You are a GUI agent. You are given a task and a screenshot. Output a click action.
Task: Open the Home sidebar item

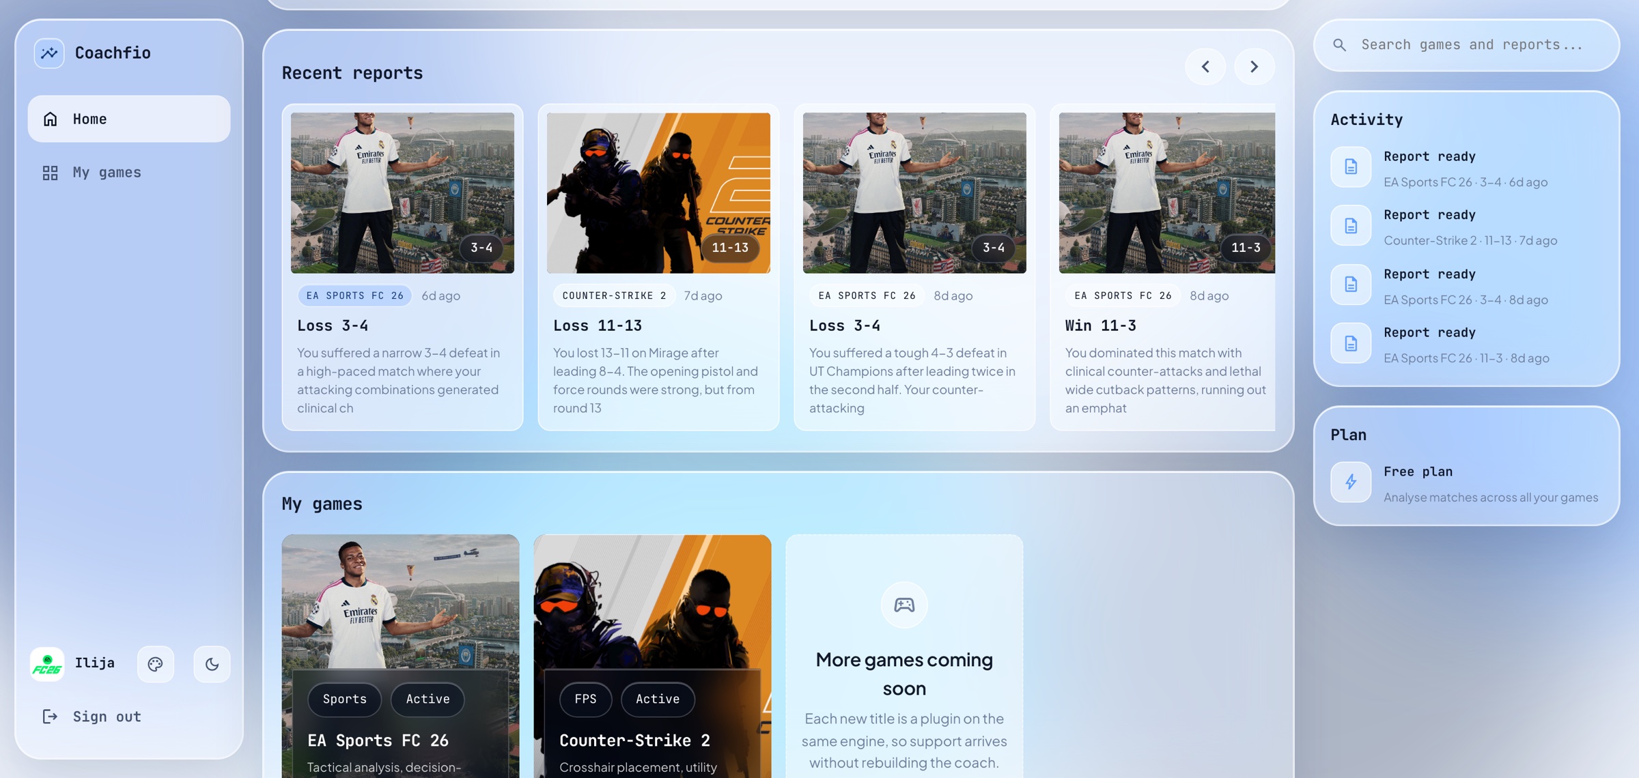pos(129,119)
